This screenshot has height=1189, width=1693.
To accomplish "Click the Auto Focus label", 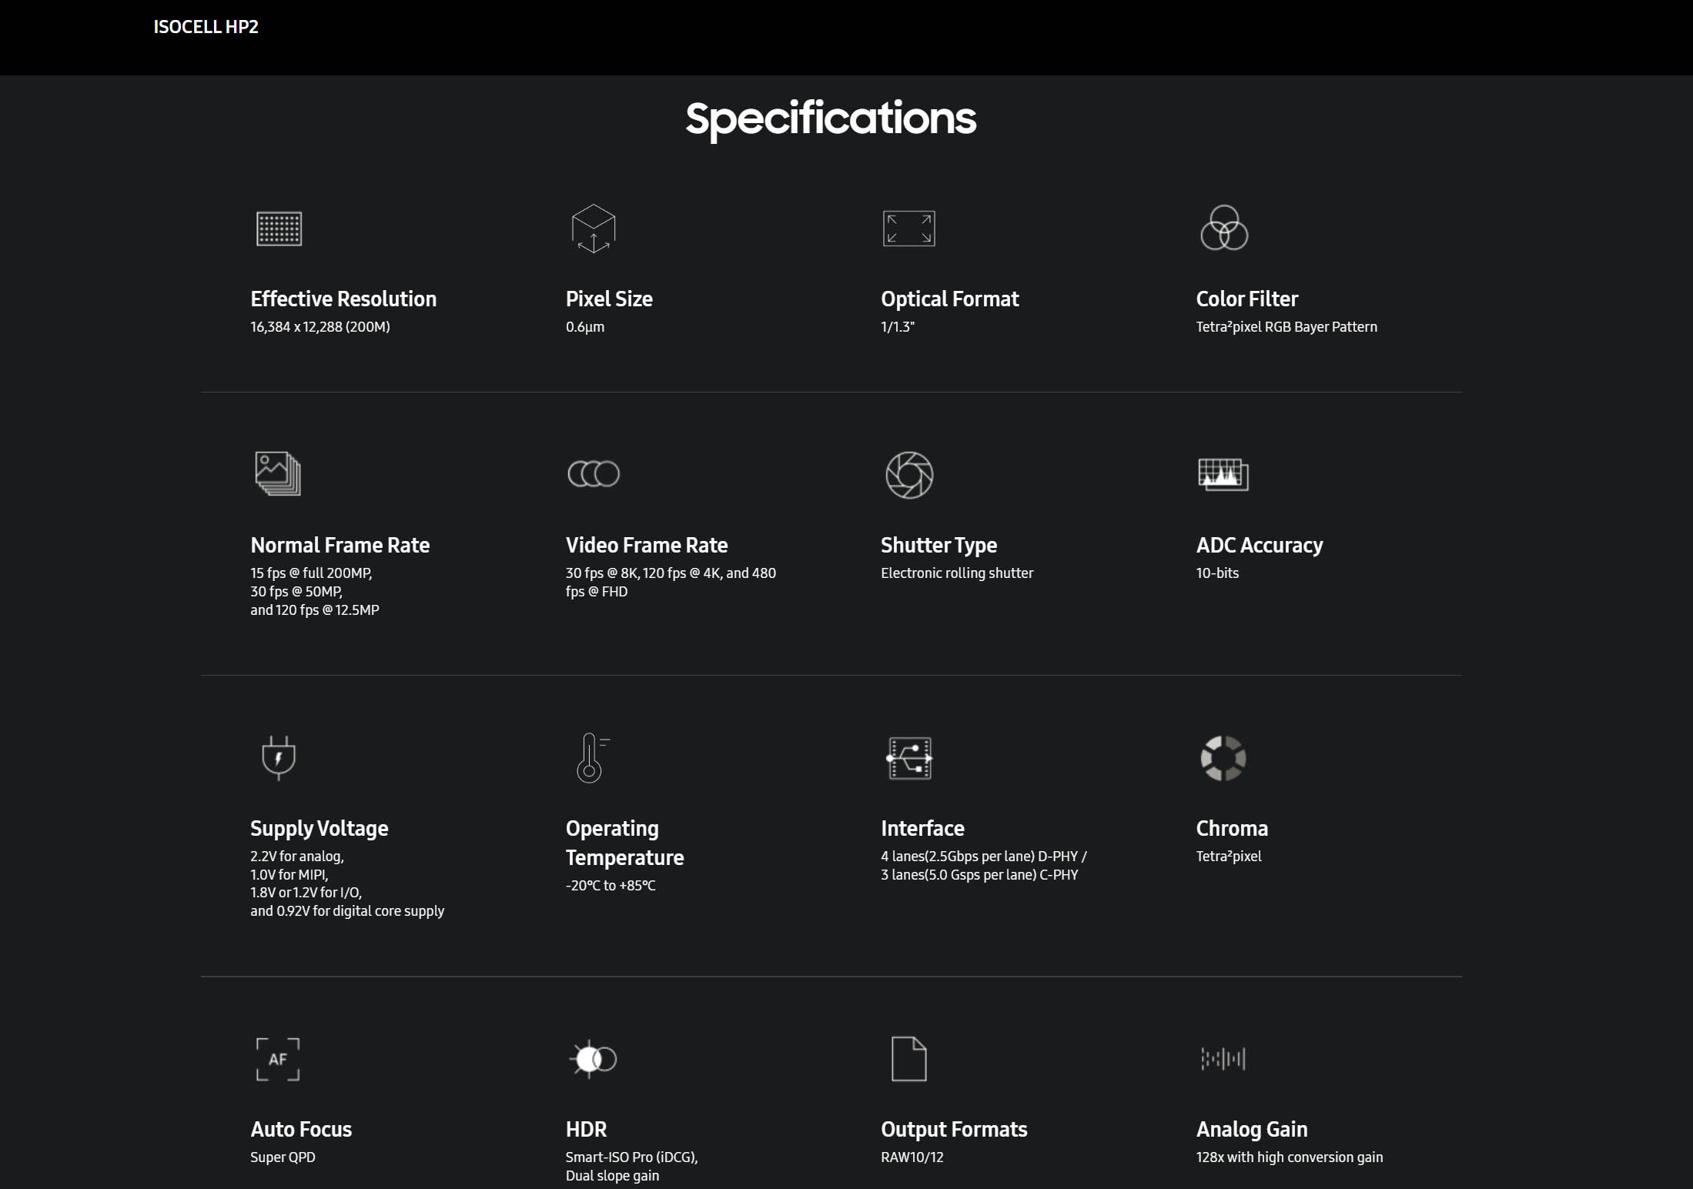I will coord(301,1129).
